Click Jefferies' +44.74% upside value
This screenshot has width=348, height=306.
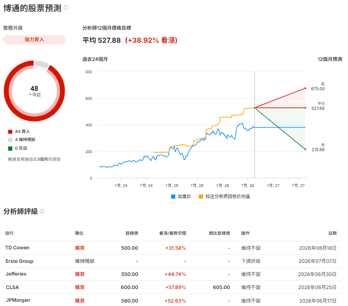(175, 274)
